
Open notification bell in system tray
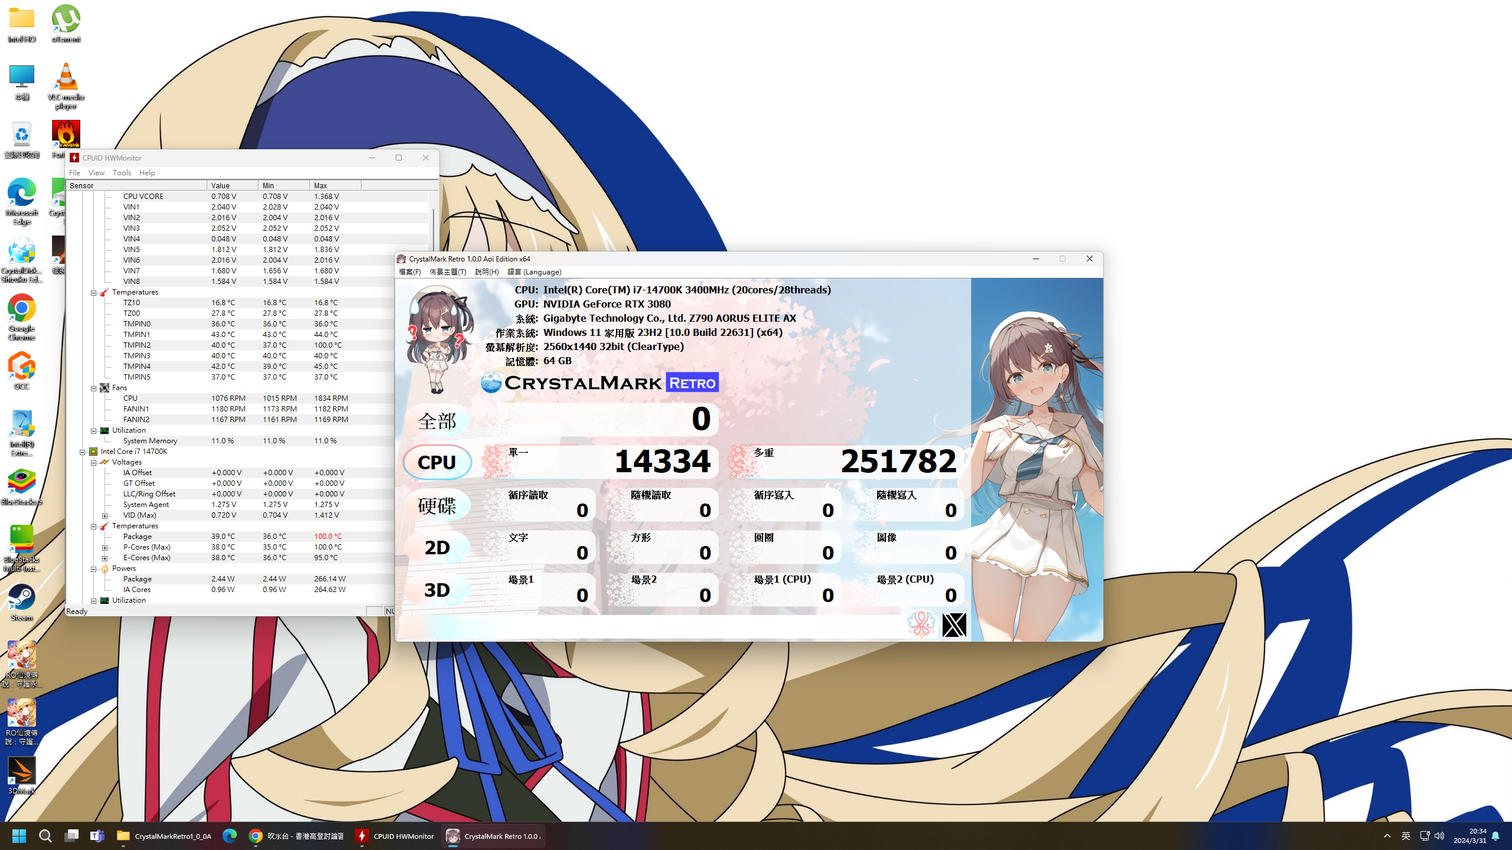pyautogui.click(x=1495, y=836)
